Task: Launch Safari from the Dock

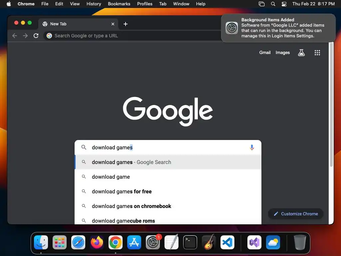Action: (x=78, y=242)
